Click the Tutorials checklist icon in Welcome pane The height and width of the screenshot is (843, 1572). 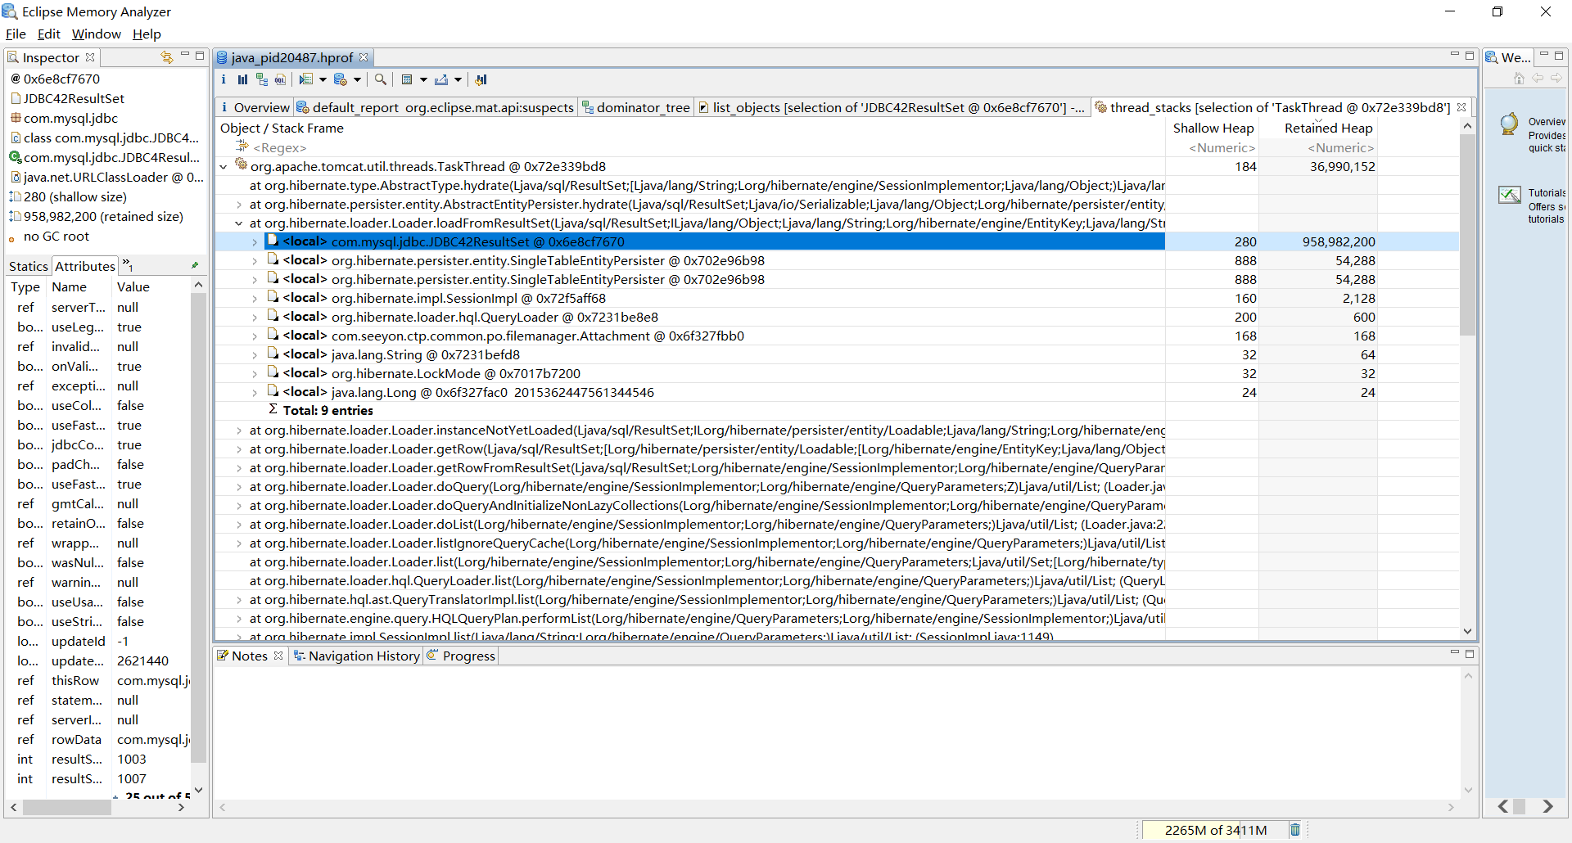1510,195
